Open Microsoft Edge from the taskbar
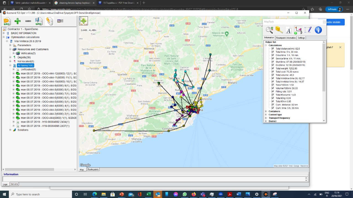Viewport: 353px width, 198px height. pos(95,194)
